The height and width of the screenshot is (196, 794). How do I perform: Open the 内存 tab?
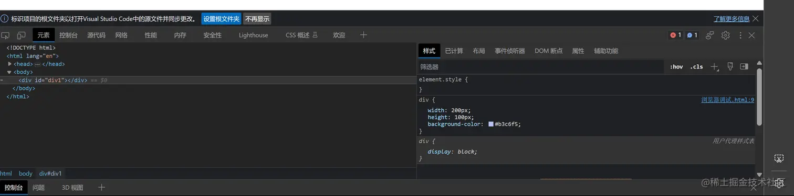pyautogui.click(x=180, y=35)
